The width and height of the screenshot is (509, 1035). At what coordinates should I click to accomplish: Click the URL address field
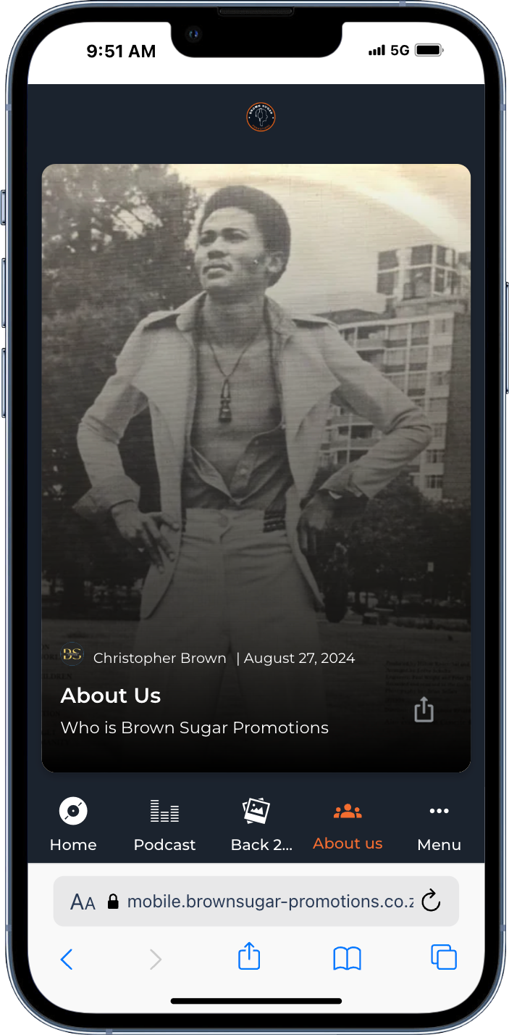[256, 902]
